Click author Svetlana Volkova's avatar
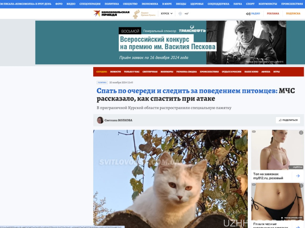This screenshot has height=228, width=305. [100, 120]
